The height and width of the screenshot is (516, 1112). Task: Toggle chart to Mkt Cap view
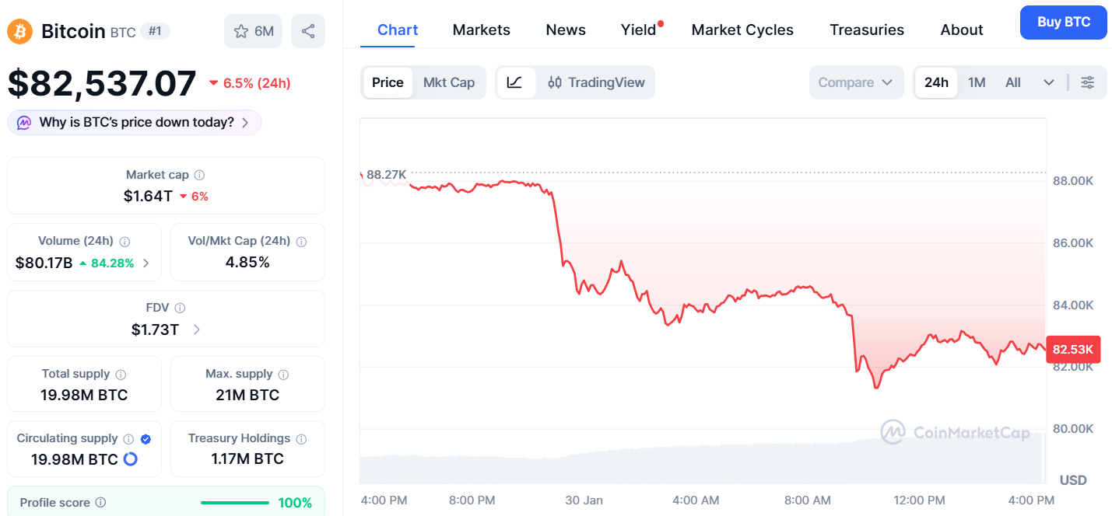[449, 82]
